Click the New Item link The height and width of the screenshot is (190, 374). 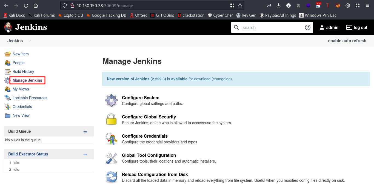pos(21,54)
